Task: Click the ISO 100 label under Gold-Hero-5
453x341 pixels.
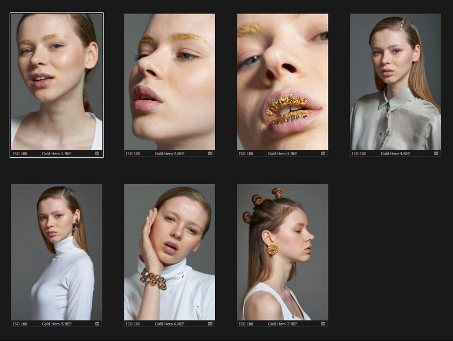Action: pyautogui.click(x=20, y=324)
